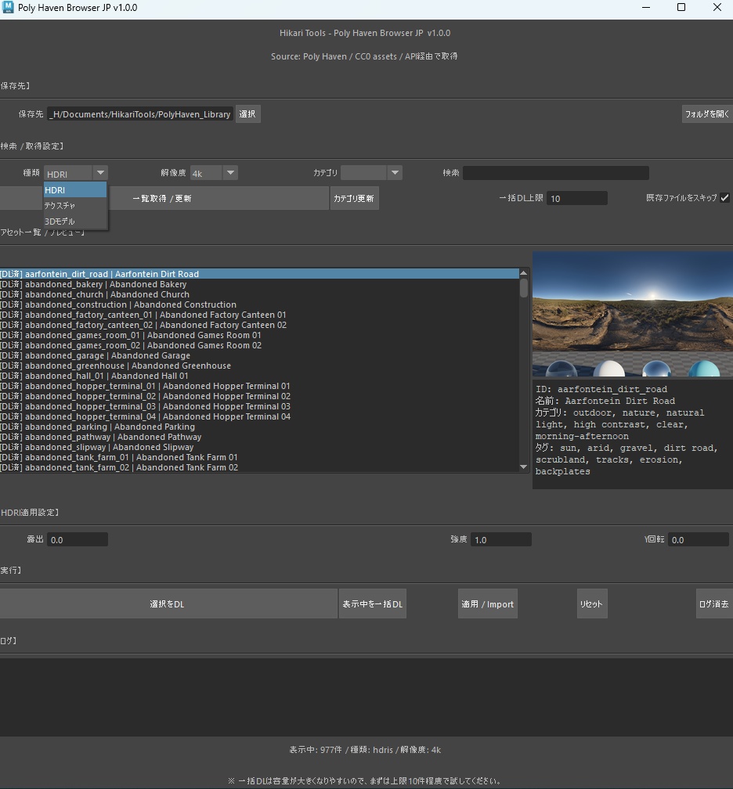733x789 pixels.
Task: Select abandoned_hall_01 list entry
Action: (x=259, y=376)
